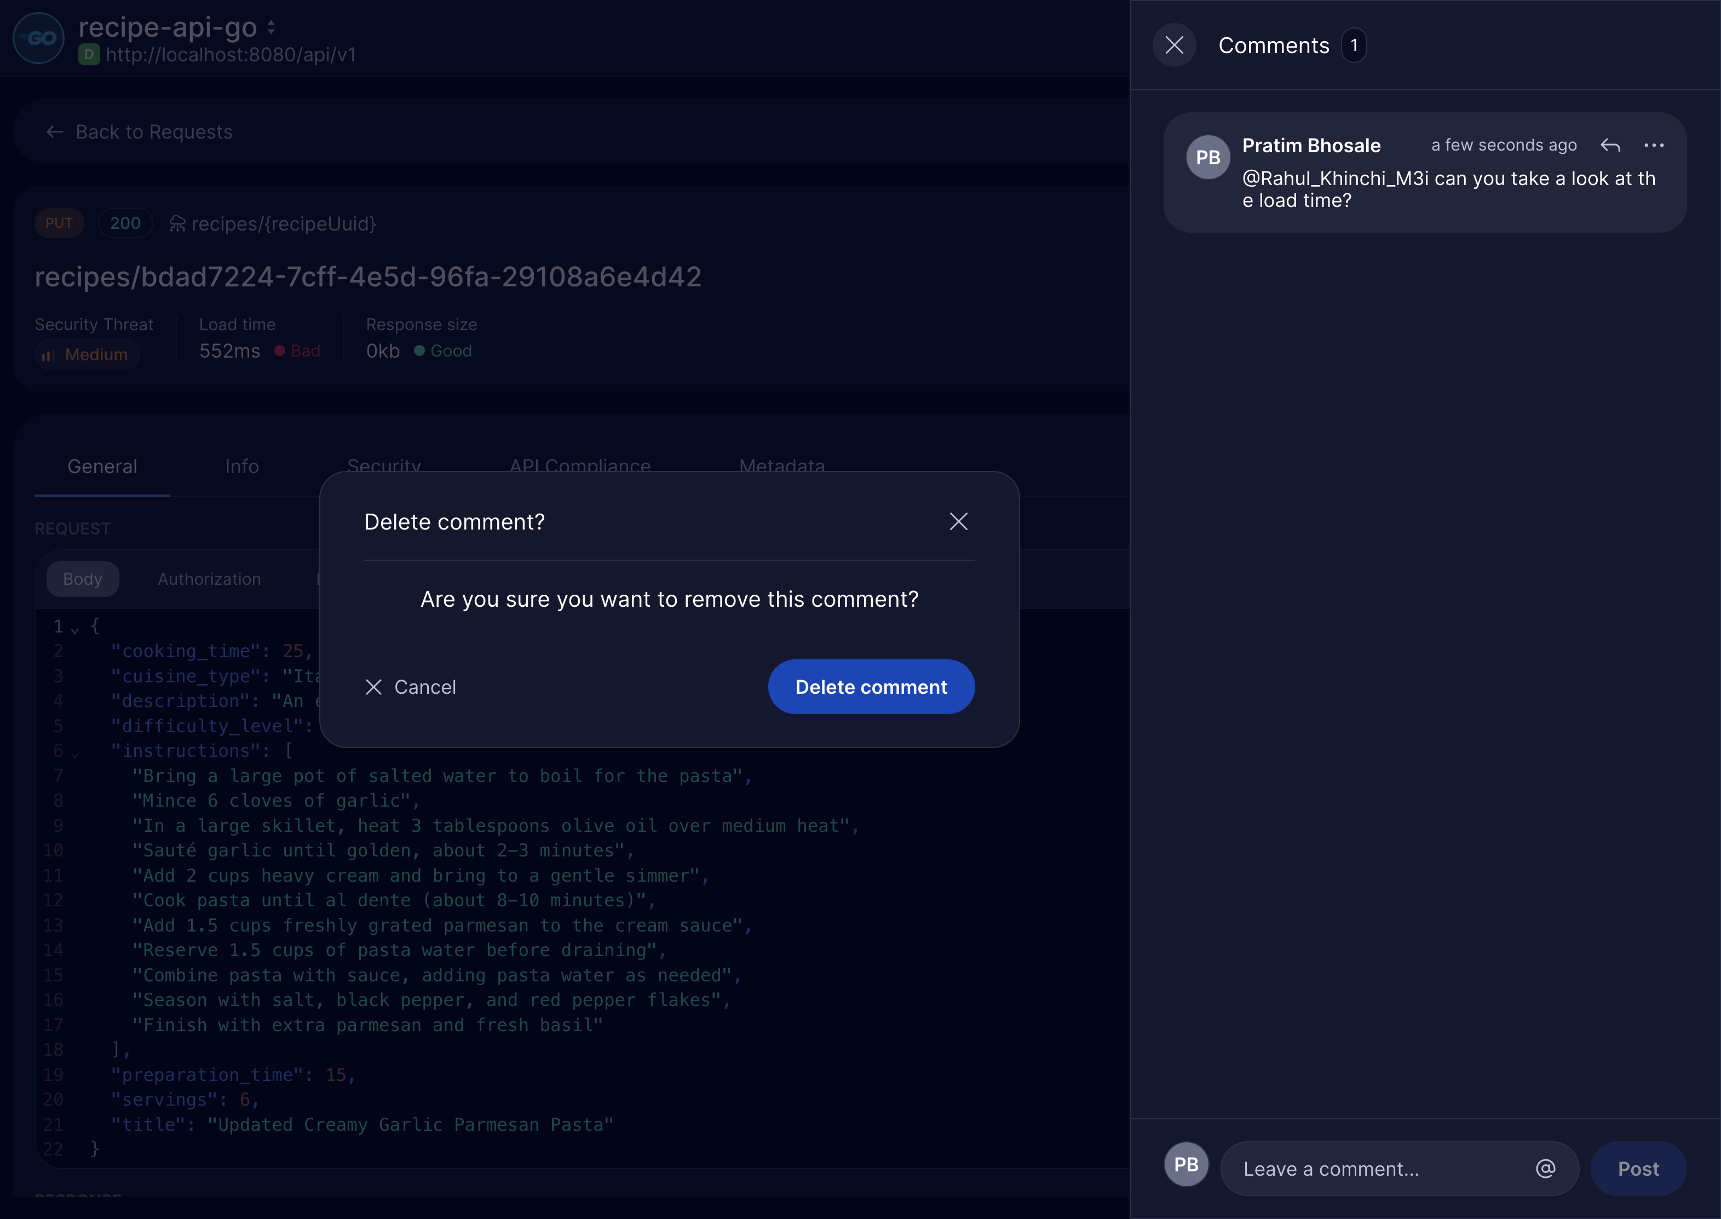1721x1219 pixels.
Task: Open the recipe-api-go project switcher
Action: [x=271, y=28]
